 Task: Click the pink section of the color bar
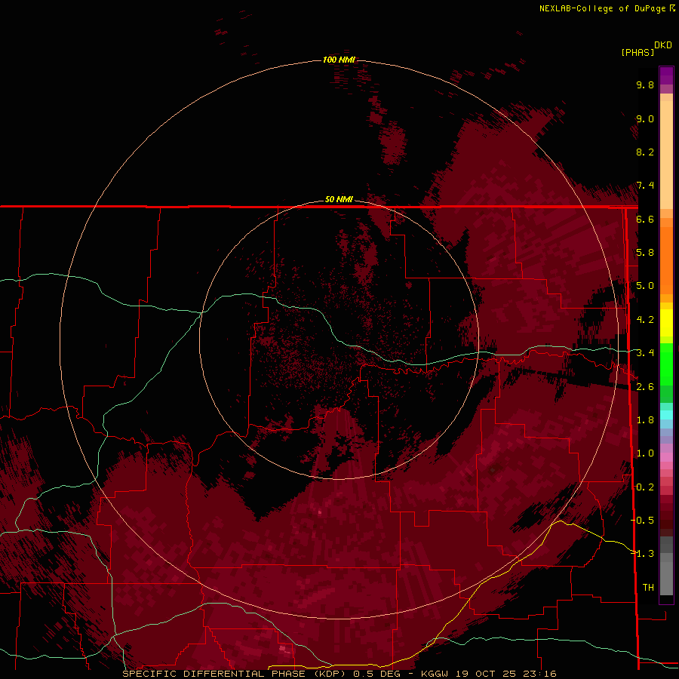tap(666, 457)
